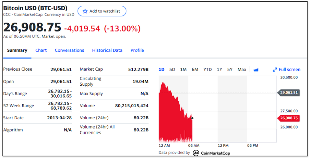This screenshot has height=158, width=310.
Task: Click the Bitcoin USD (BTC-USD) title
Action: coord(35,8)
